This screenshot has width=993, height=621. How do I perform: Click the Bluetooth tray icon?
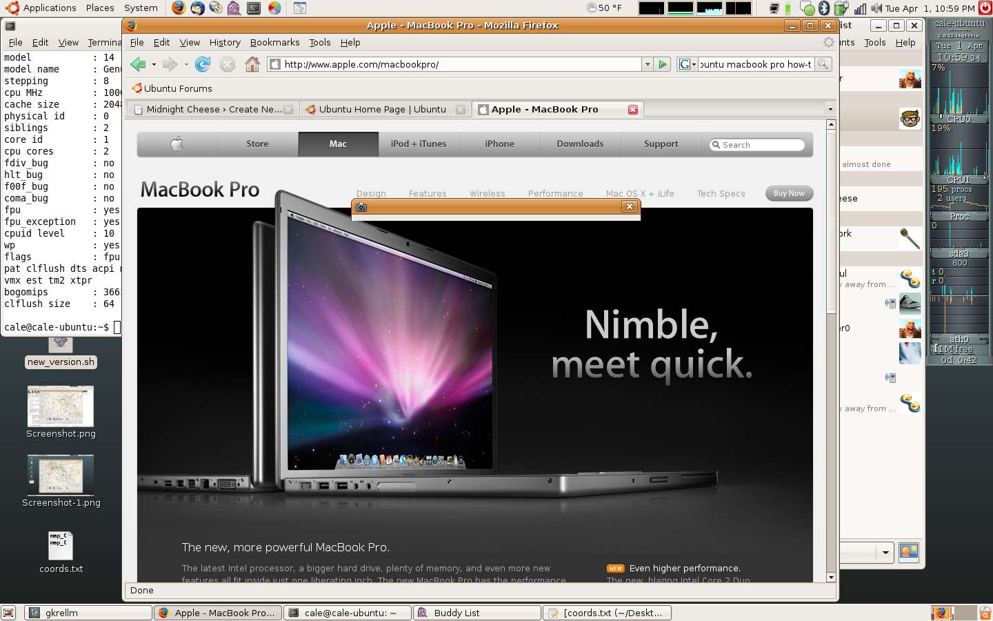tap(823, 8)
